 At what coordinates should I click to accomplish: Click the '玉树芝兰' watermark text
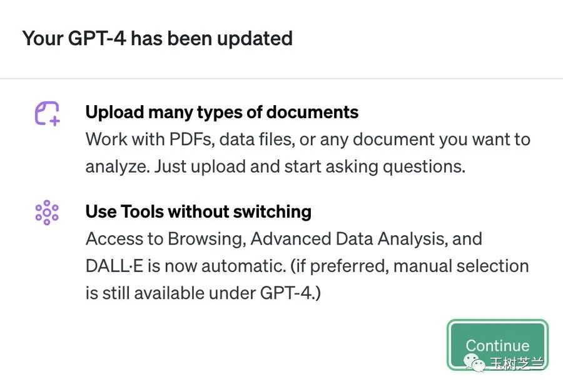tap(517, 363)
